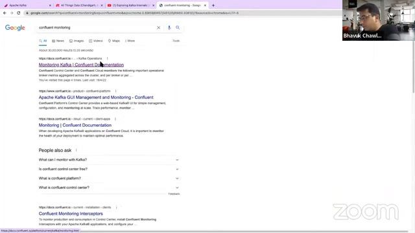Click Feedback under People also ask
Viewport: 415px width, 233px height.
coord(174,194)
